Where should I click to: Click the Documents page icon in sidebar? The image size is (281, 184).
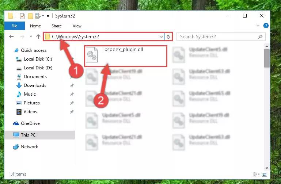[19, 77]
